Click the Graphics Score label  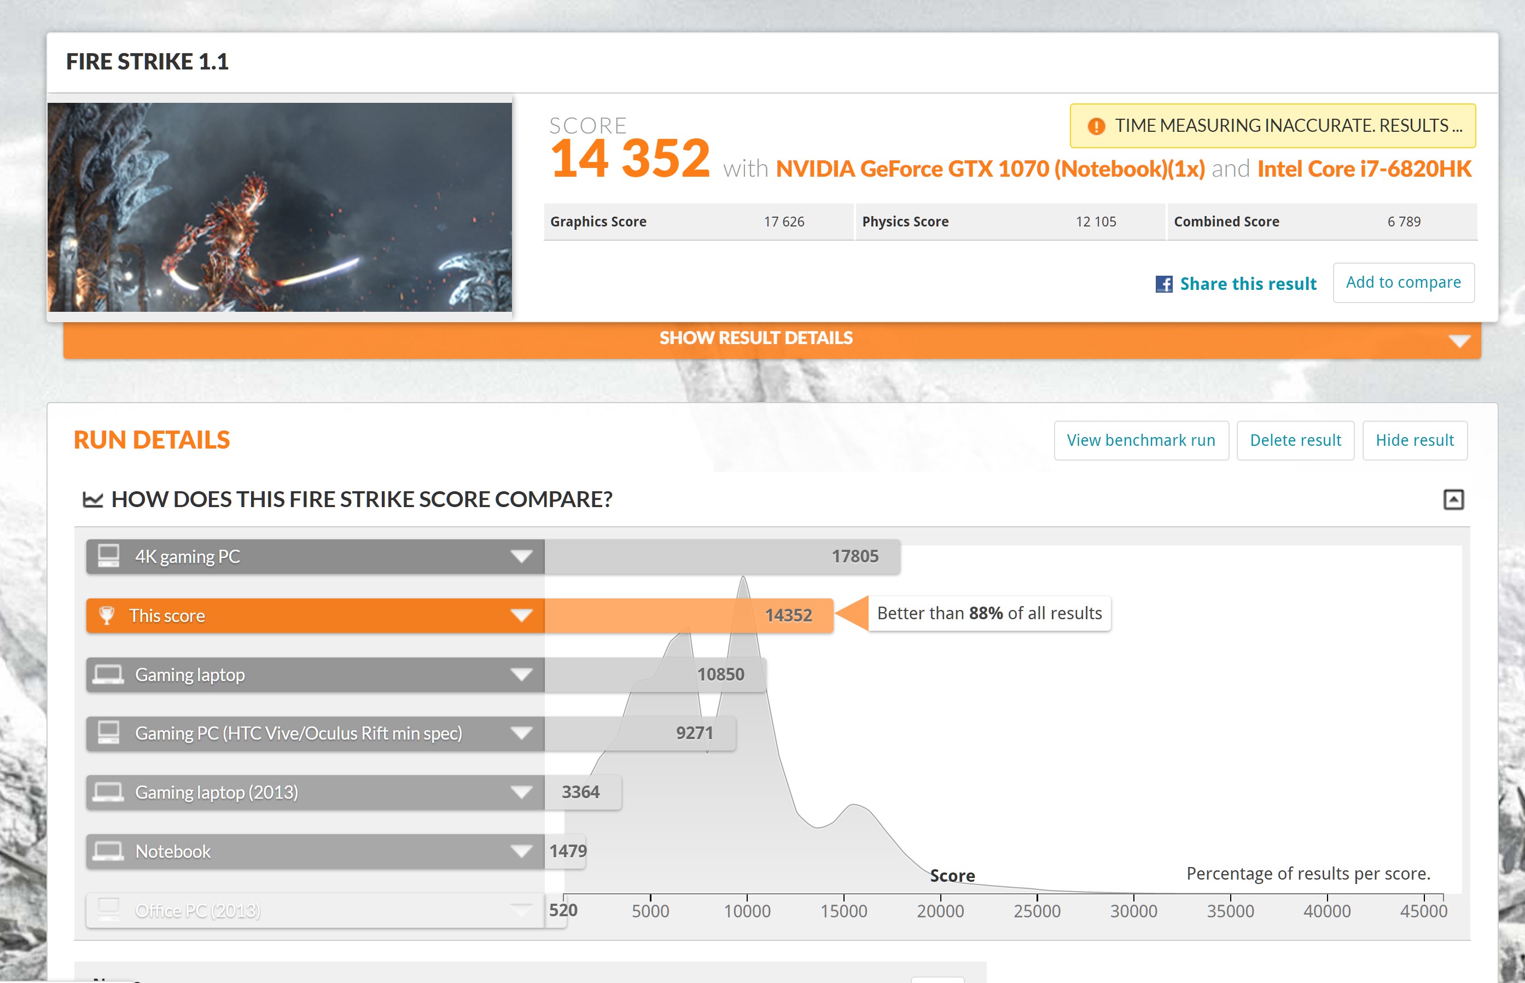pyautogui.click(x=598, y=222)
